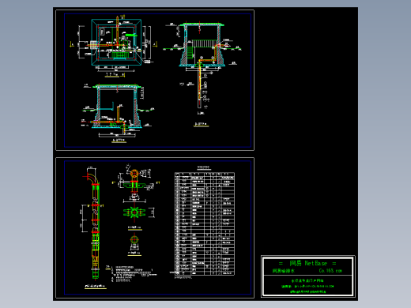Click the tall vertical pipe assembly drawing
Image resolution: width=411 pixels, height=308 pixels.
94,223
